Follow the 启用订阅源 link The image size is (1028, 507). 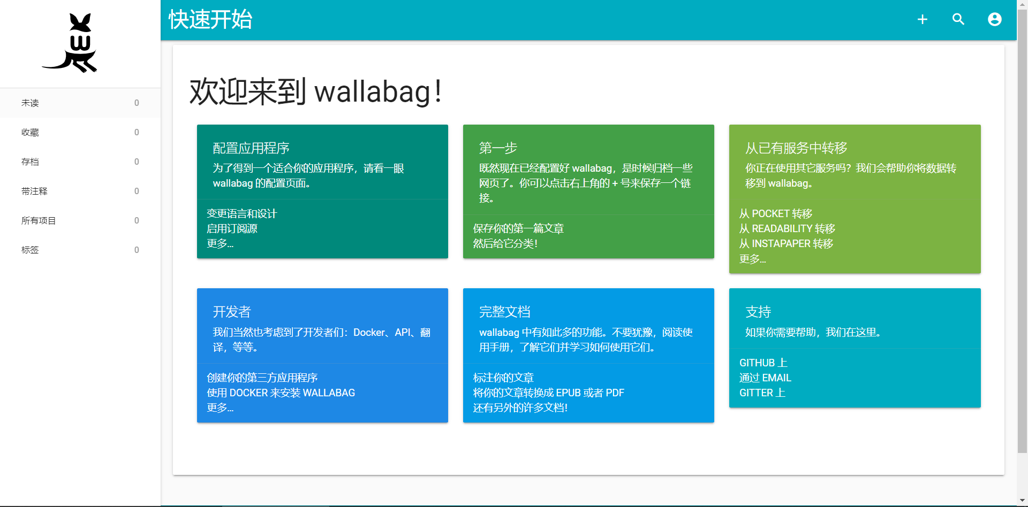point(232,228)
